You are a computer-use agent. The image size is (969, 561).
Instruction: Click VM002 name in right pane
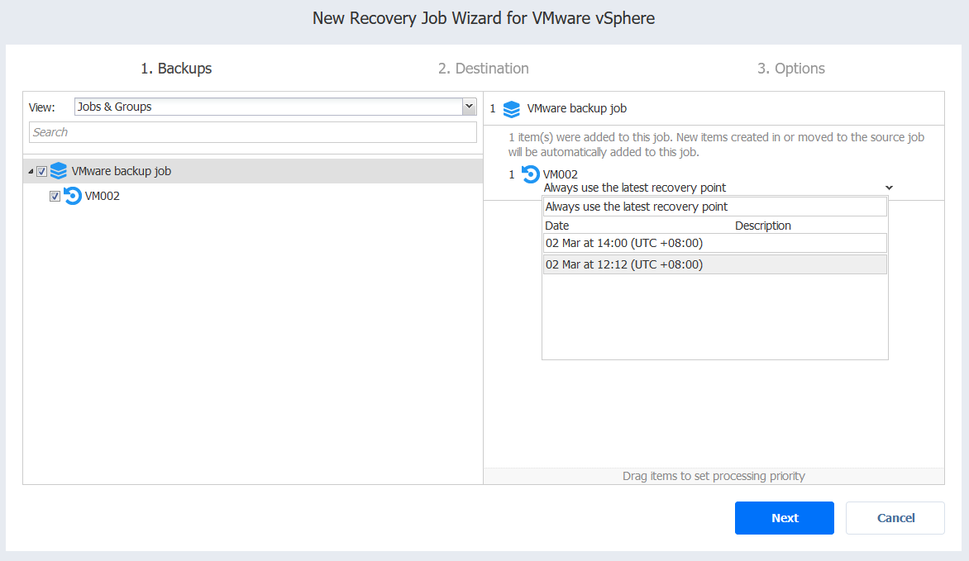561,174
